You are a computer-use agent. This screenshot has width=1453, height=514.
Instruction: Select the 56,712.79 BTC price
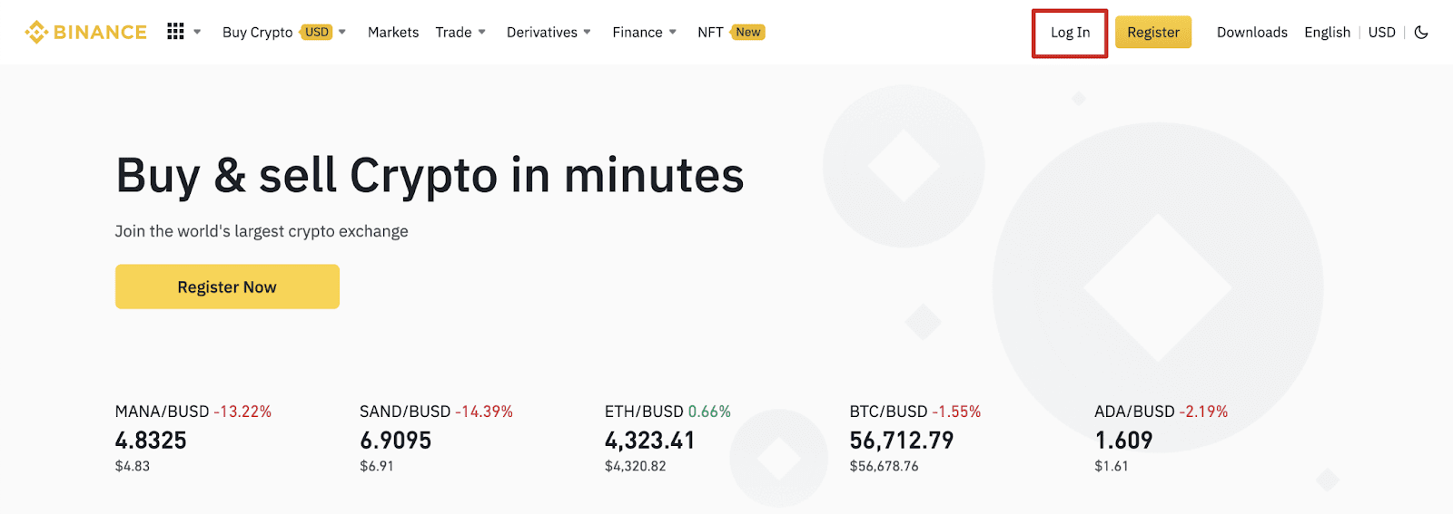902,441
